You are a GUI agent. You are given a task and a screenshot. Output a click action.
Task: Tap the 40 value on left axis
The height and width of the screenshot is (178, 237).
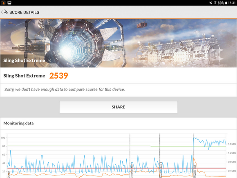tap(4, 163)
